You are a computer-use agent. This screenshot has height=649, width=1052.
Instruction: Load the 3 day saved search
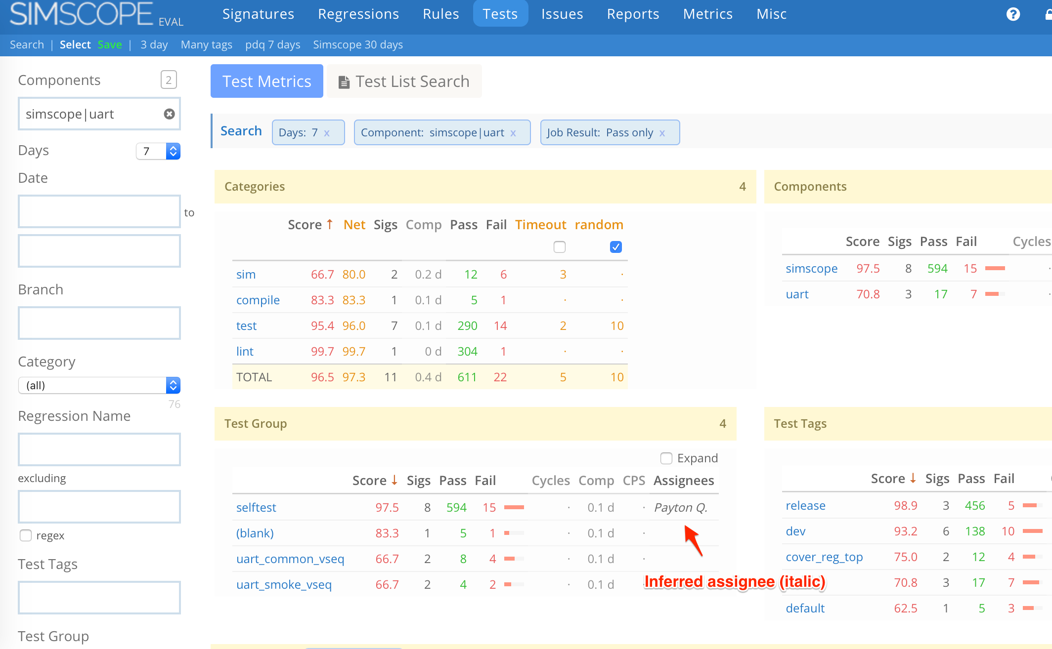(x=154, y=44)
